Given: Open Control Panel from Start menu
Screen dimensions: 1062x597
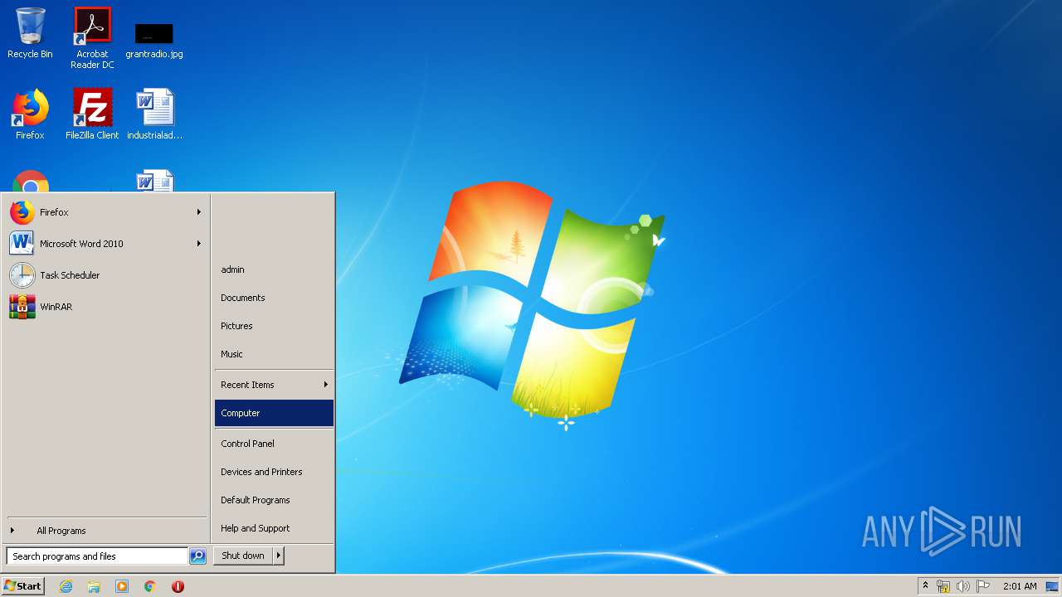Looking at the screenshot, I should (x=274, y=444).
